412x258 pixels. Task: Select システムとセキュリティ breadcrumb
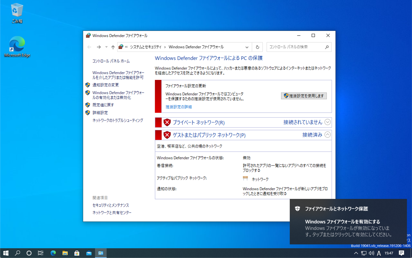pyautogui.click(x=146, y=47)
